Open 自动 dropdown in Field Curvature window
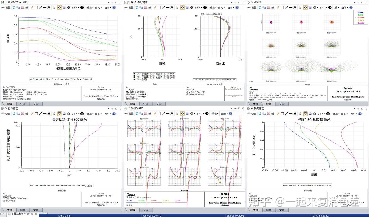 222,8
